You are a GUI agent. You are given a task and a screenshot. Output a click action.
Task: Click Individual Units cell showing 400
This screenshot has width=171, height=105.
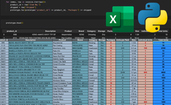tap(145, 102)
